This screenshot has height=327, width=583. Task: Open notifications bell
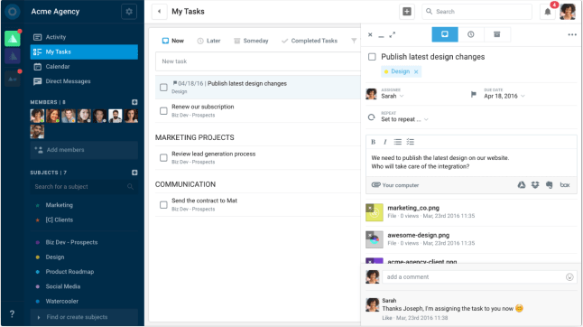(x=547, y=12)
